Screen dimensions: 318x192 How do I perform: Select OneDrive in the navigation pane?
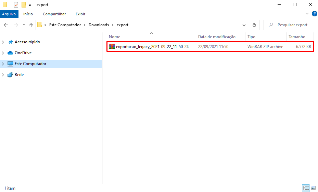click(23, 53)
